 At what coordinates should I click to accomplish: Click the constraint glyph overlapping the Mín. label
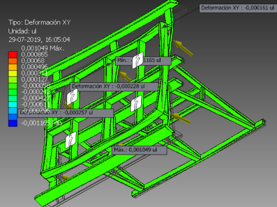coord(137,60)
